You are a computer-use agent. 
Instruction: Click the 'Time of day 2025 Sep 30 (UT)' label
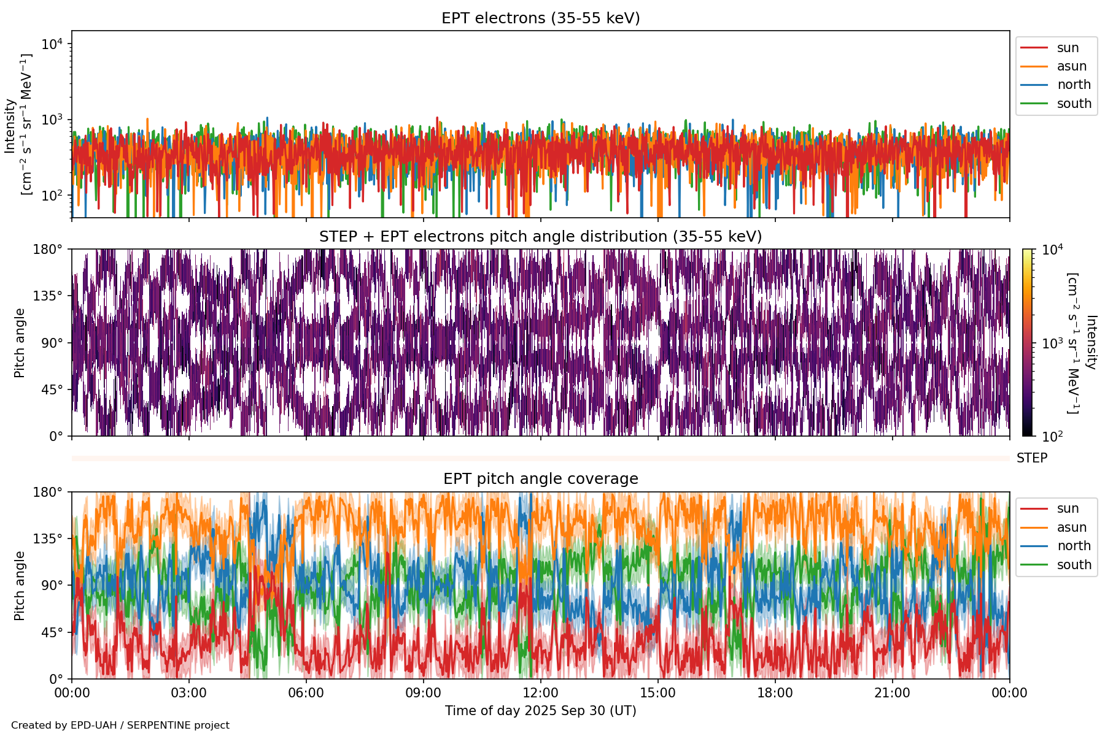tap(540, 711)
